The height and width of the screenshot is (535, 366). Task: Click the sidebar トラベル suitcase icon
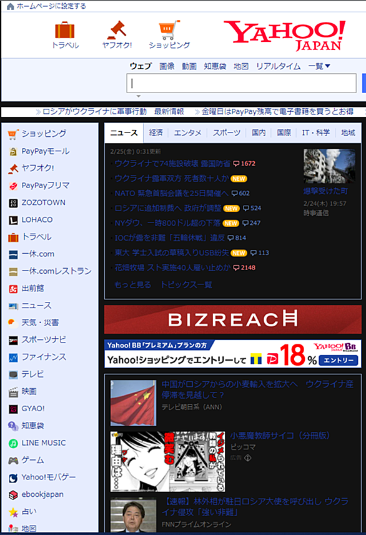point(13,237)
